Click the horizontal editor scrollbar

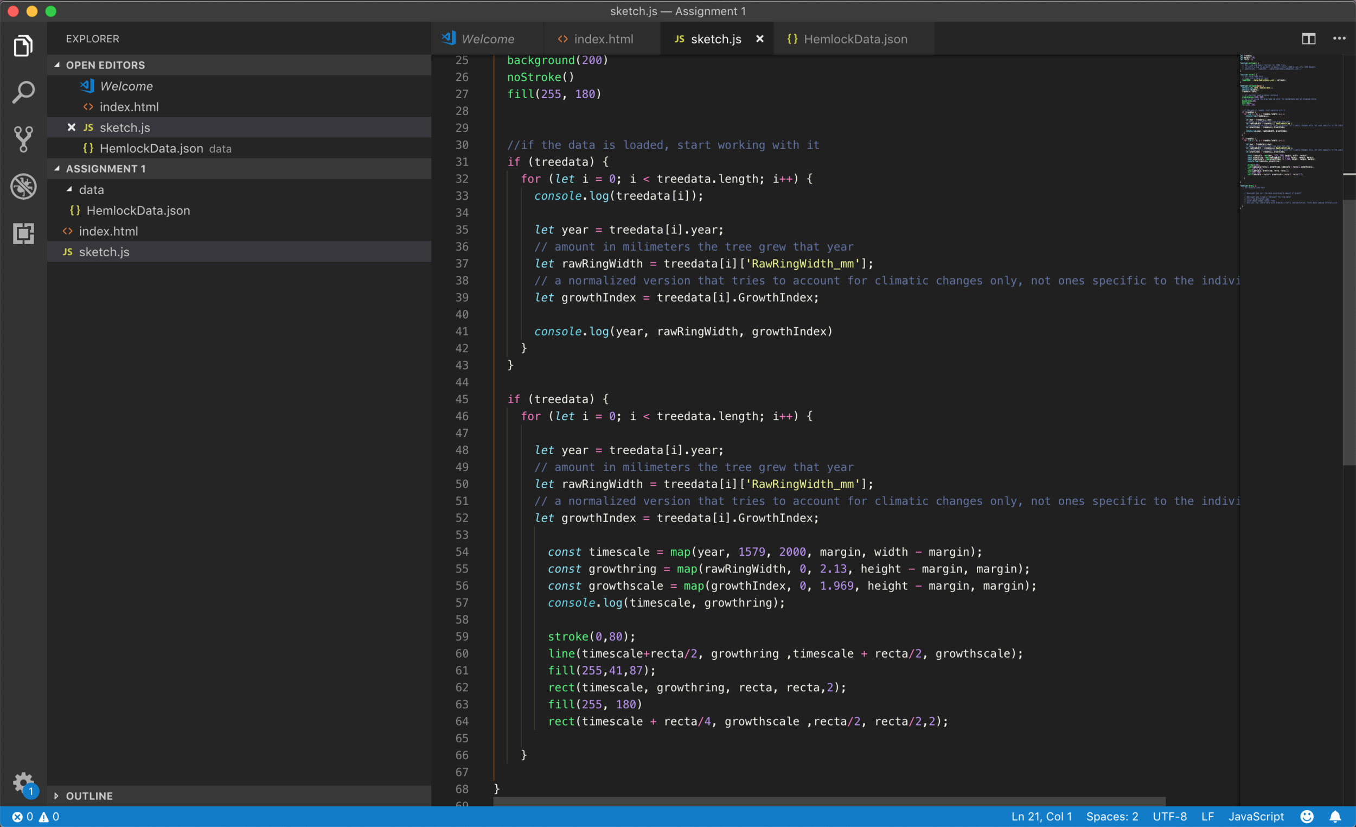pyautogui.click(x=829, y=801)
